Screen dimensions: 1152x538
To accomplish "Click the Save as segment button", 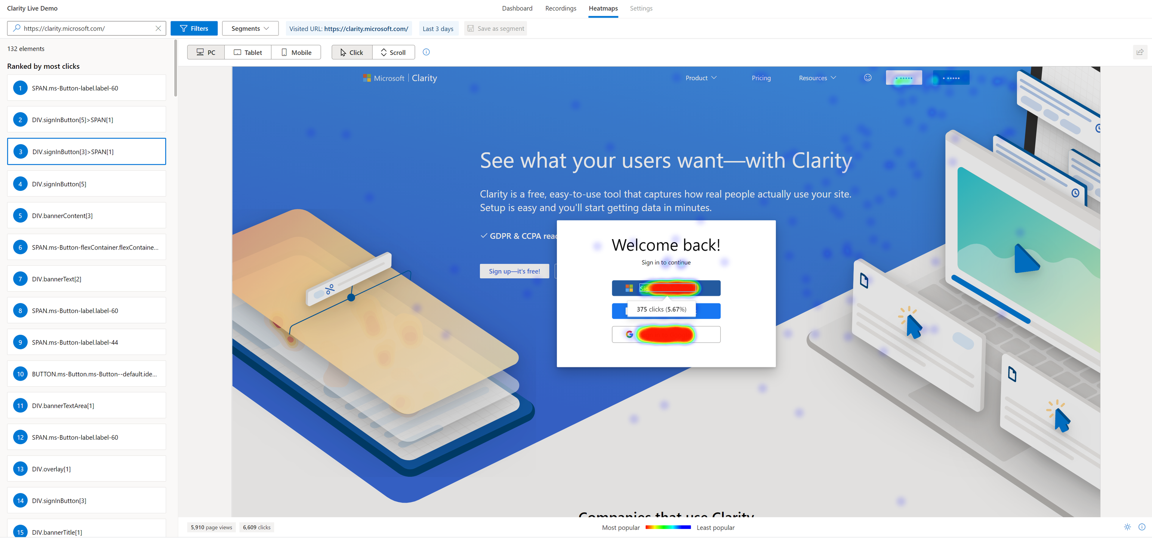I will click(x=496, y=29).
